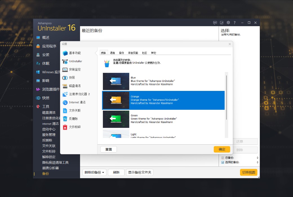Toggle the 选择的备份 checkbox
Viewport: 293px width, 197px height.
[223, 162]
